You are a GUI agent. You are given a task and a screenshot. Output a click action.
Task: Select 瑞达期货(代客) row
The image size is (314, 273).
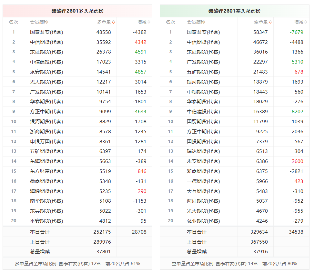[235, 151]
